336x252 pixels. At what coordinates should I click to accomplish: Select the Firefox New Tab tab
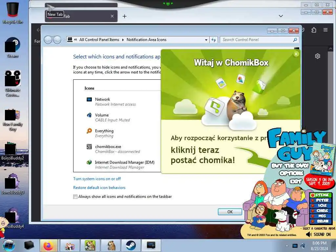click(81, 16)
